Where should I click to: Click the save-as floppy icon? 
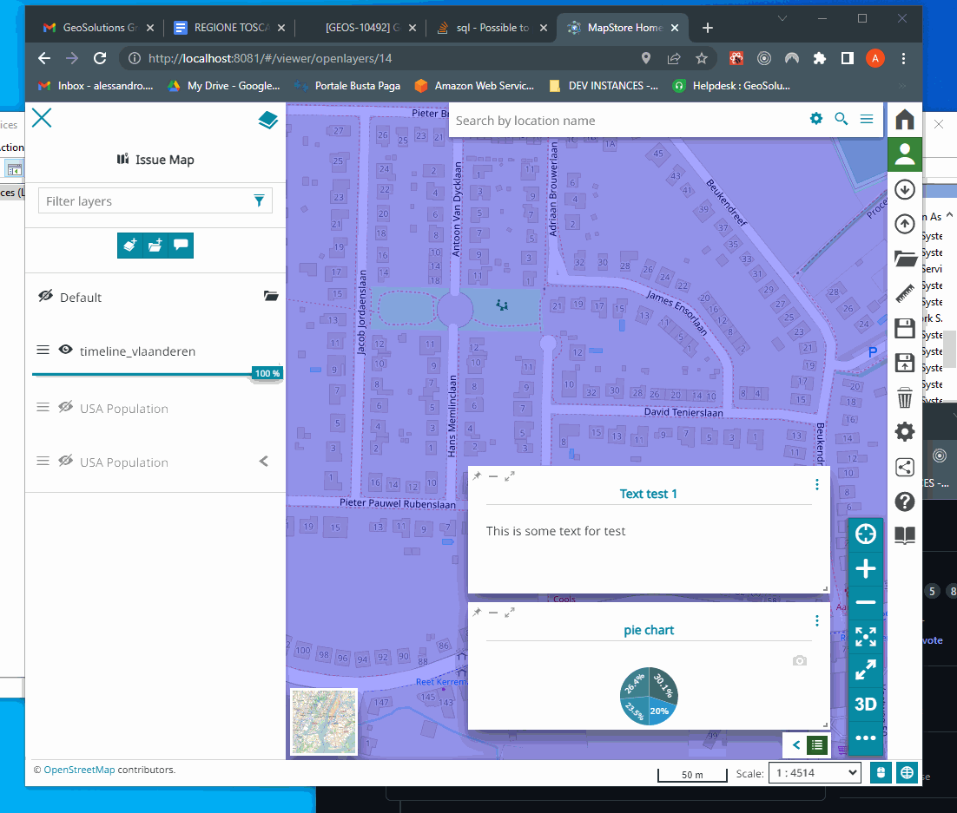tap(905, 363)
